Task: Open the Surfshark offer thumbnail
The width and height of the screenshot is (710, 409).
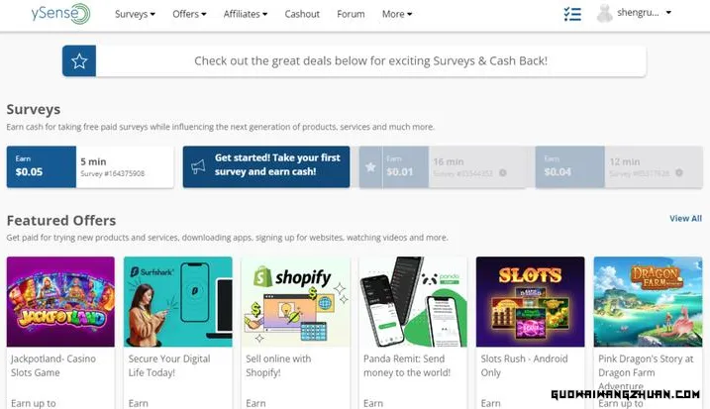Action: (x=178, y=302)
